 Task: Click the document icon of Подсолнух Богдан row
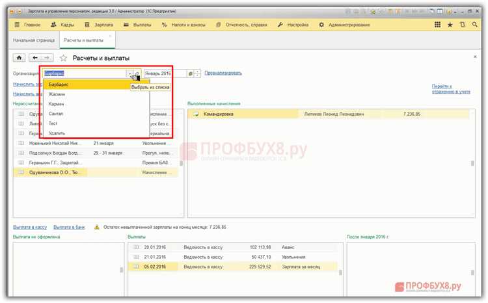(x=21, y=153)
